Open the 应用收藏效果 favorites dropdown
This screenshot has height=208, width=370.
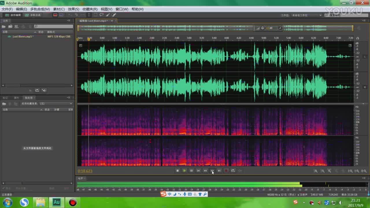[55, 104]
